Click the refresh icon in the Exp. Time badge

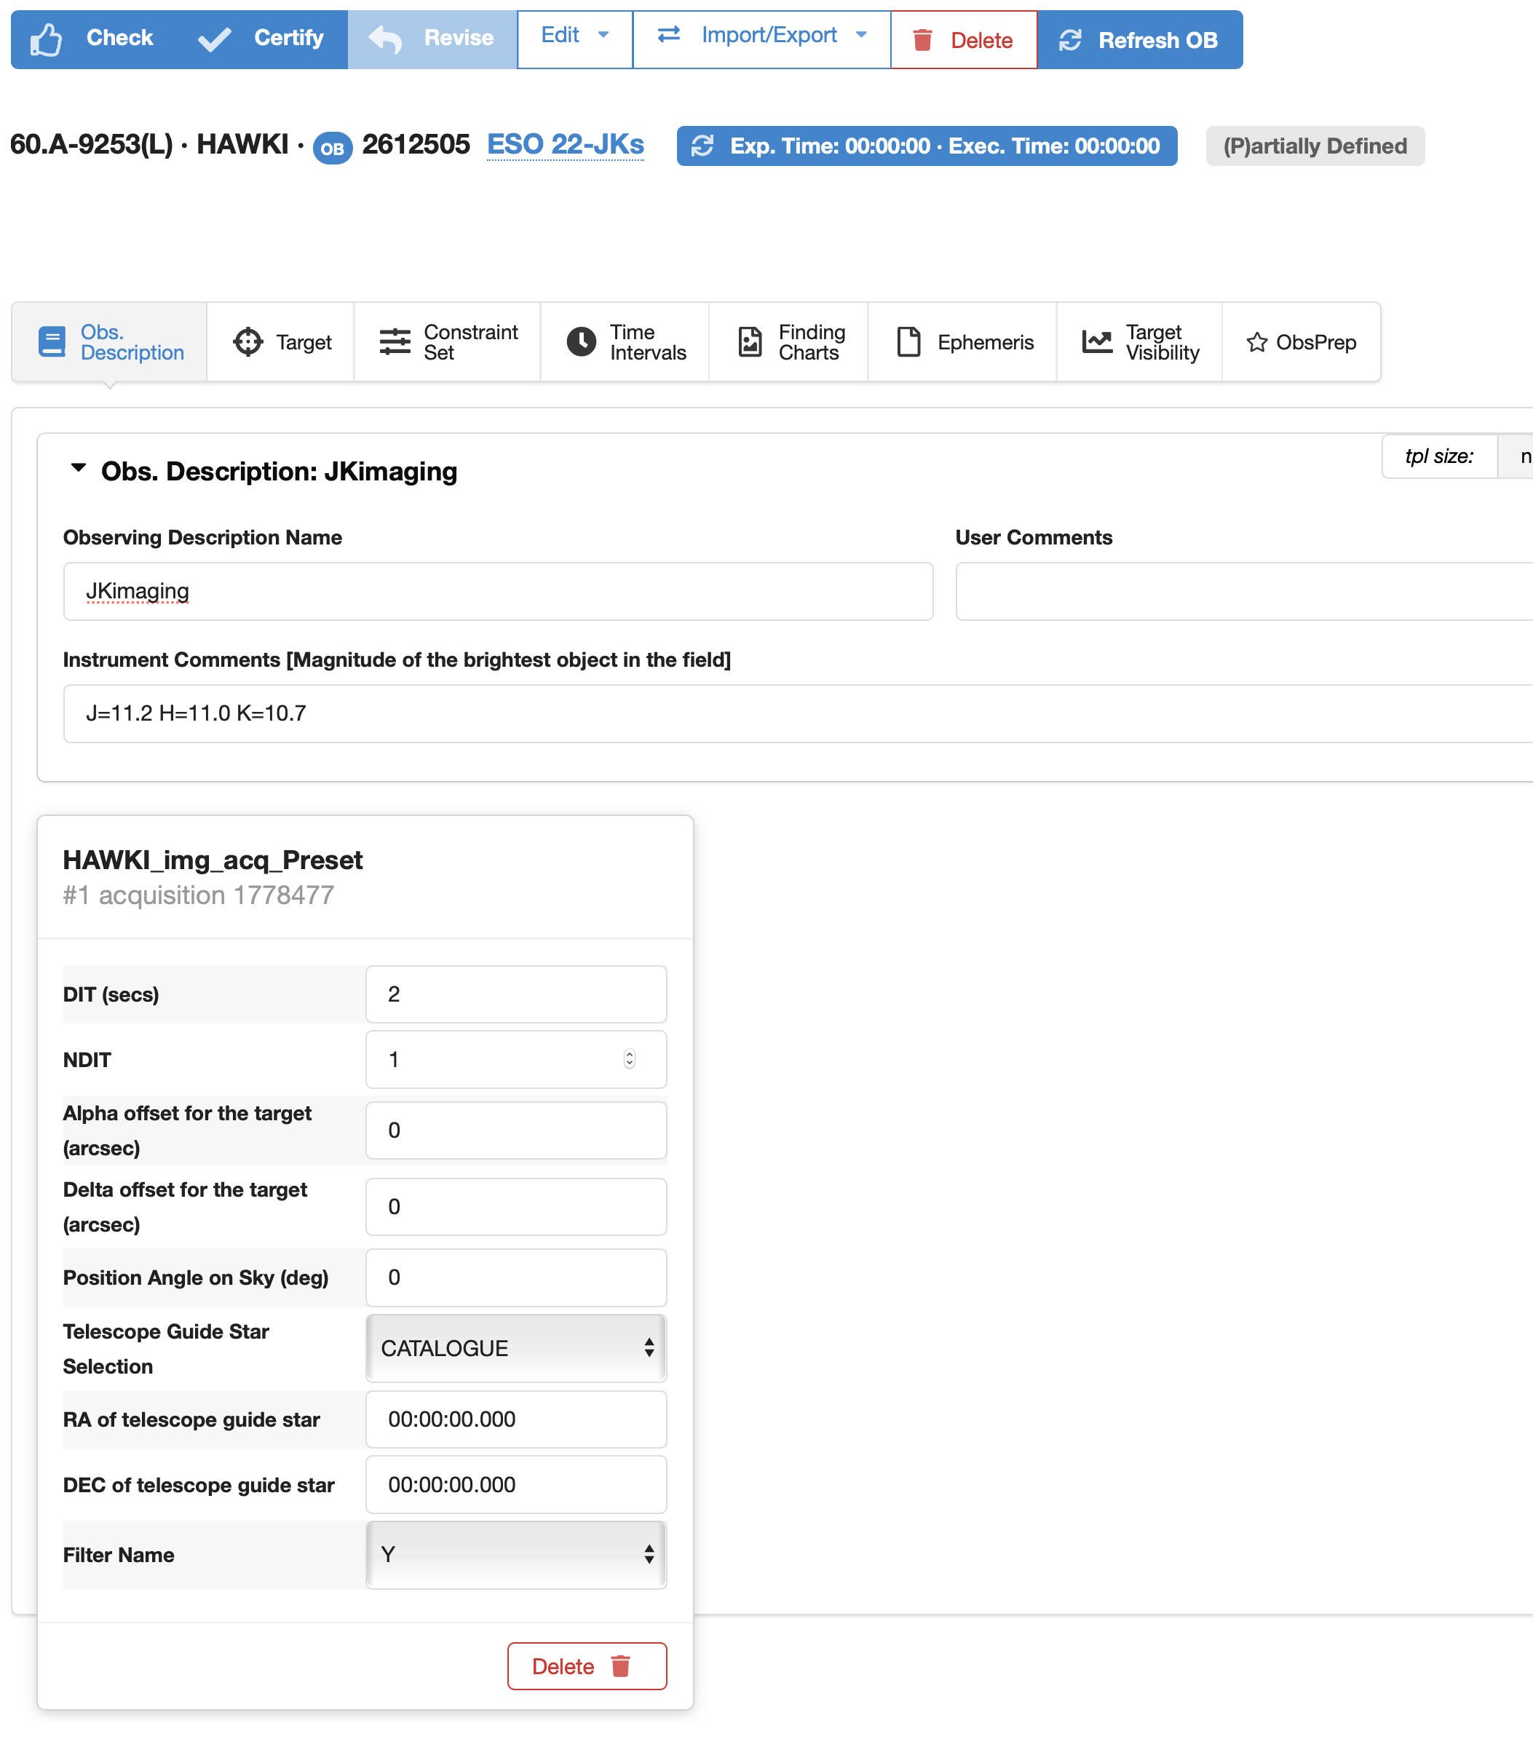(x=702, y=146)
